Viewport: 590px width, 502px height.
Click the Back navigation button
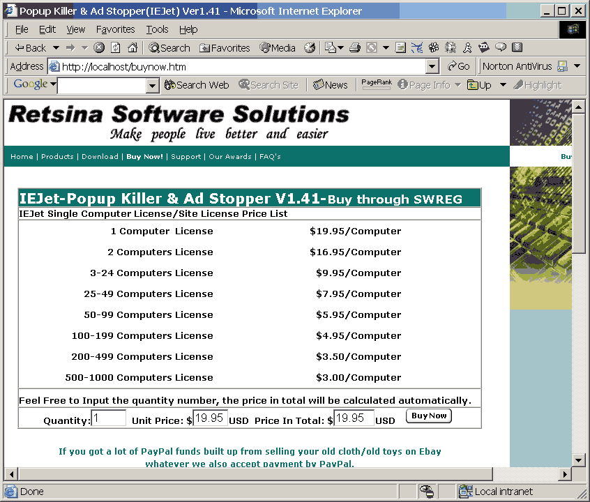pyautogui.click(x=30, y=48)
